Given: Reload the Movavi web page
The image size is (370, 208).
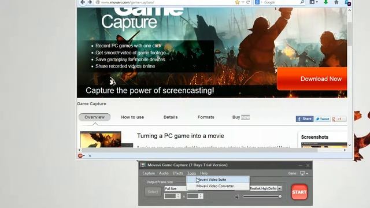Looking at the screenshot, I should 248,2.
